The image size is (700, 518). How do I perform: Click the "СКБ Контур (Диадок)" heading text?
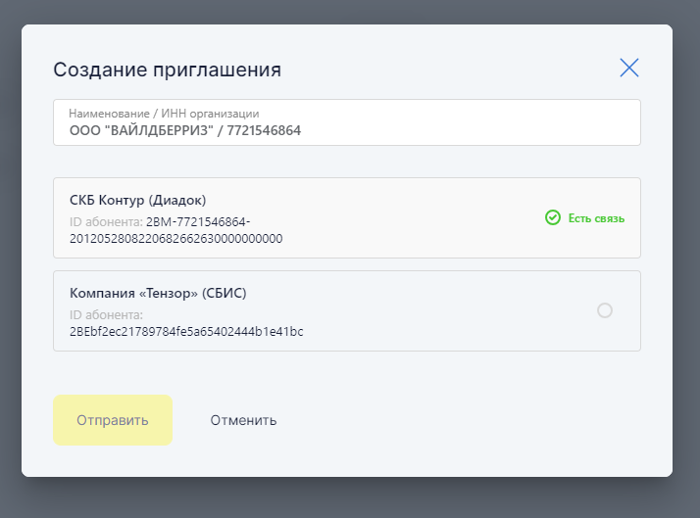[x=137, y=200]
